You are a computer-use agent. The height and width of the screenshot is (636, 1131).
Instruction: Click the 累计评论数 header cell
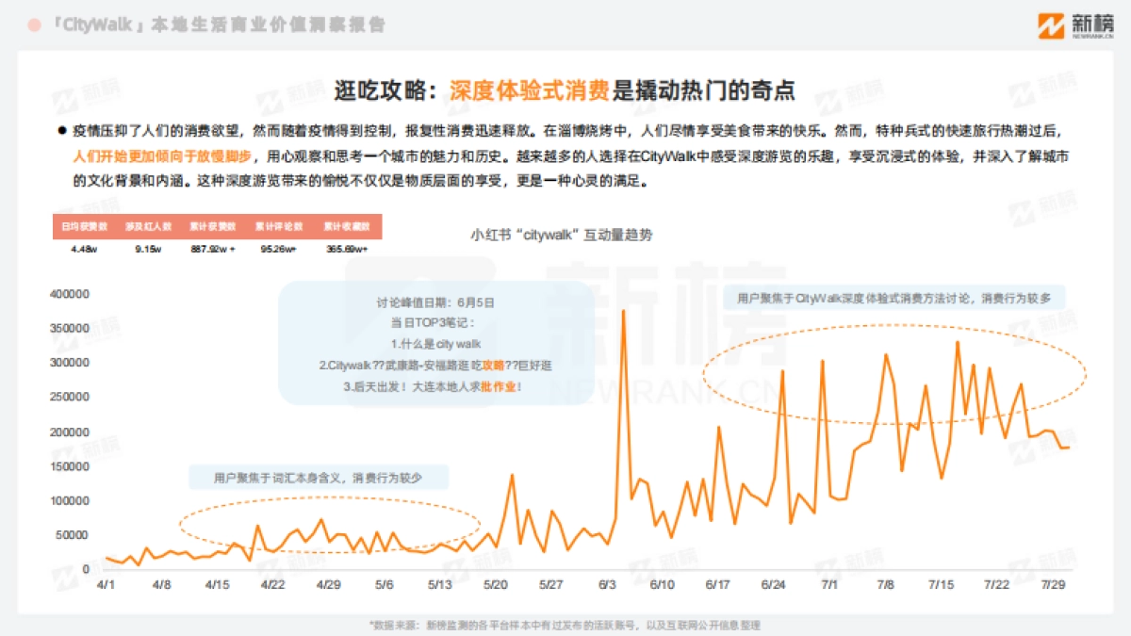pyautogui.click(x=278, y=227)
